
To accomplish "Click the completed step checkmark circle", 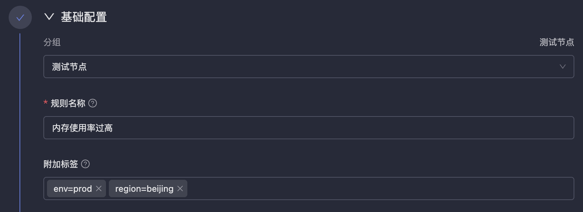I will (20, 17).
